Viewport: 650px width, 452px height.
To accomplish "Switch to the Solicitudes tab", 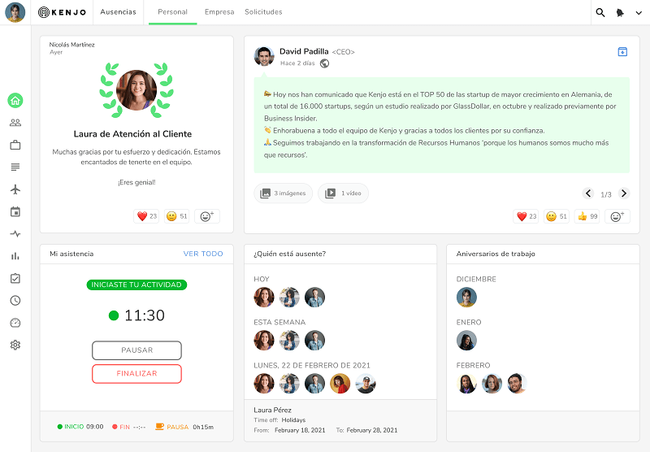I will pyautogui.click(x=263, y=12).
